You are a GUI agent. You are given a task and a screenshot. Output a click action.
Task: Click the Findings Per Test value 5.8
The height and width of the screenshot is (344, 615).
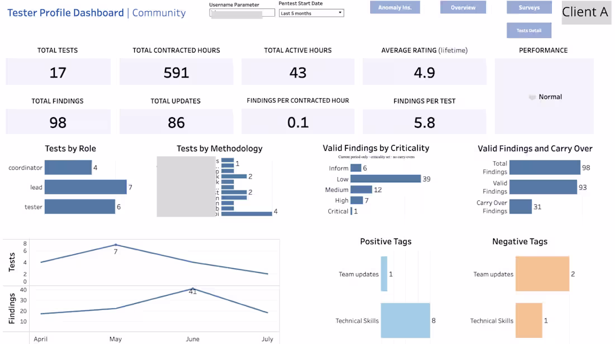(x=424, y=123)
